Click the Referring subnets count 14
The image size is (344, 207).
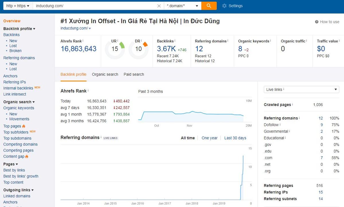click(x=320, y=199)
